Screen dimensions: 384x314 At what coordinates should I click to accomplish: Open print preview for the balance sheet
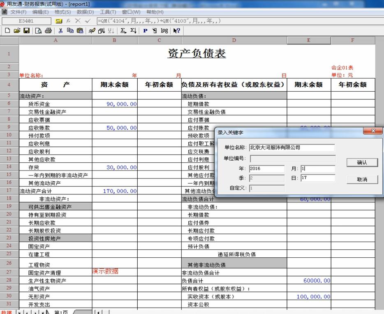(39, 30)
